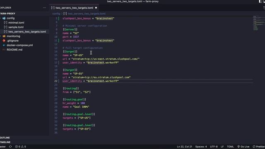
Task: Click the config breadcrumb segment
Action: [x=56, y=14]
